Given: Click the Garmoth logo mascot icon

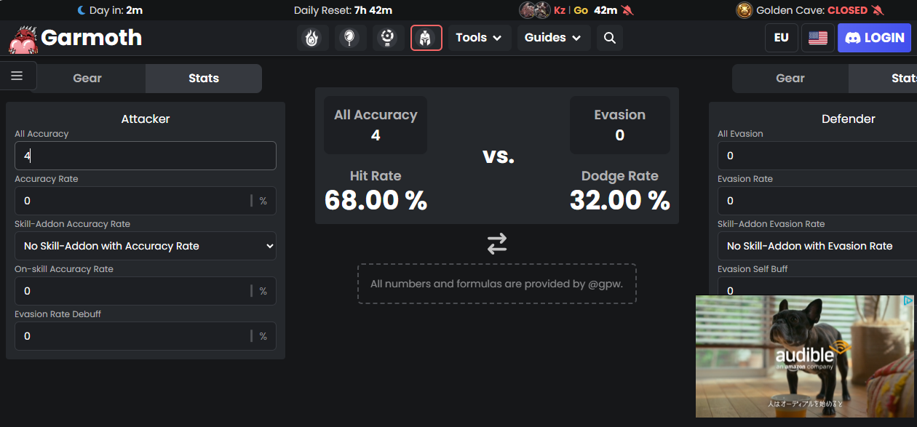Looking at the screenshot, I should coord(23,39).
